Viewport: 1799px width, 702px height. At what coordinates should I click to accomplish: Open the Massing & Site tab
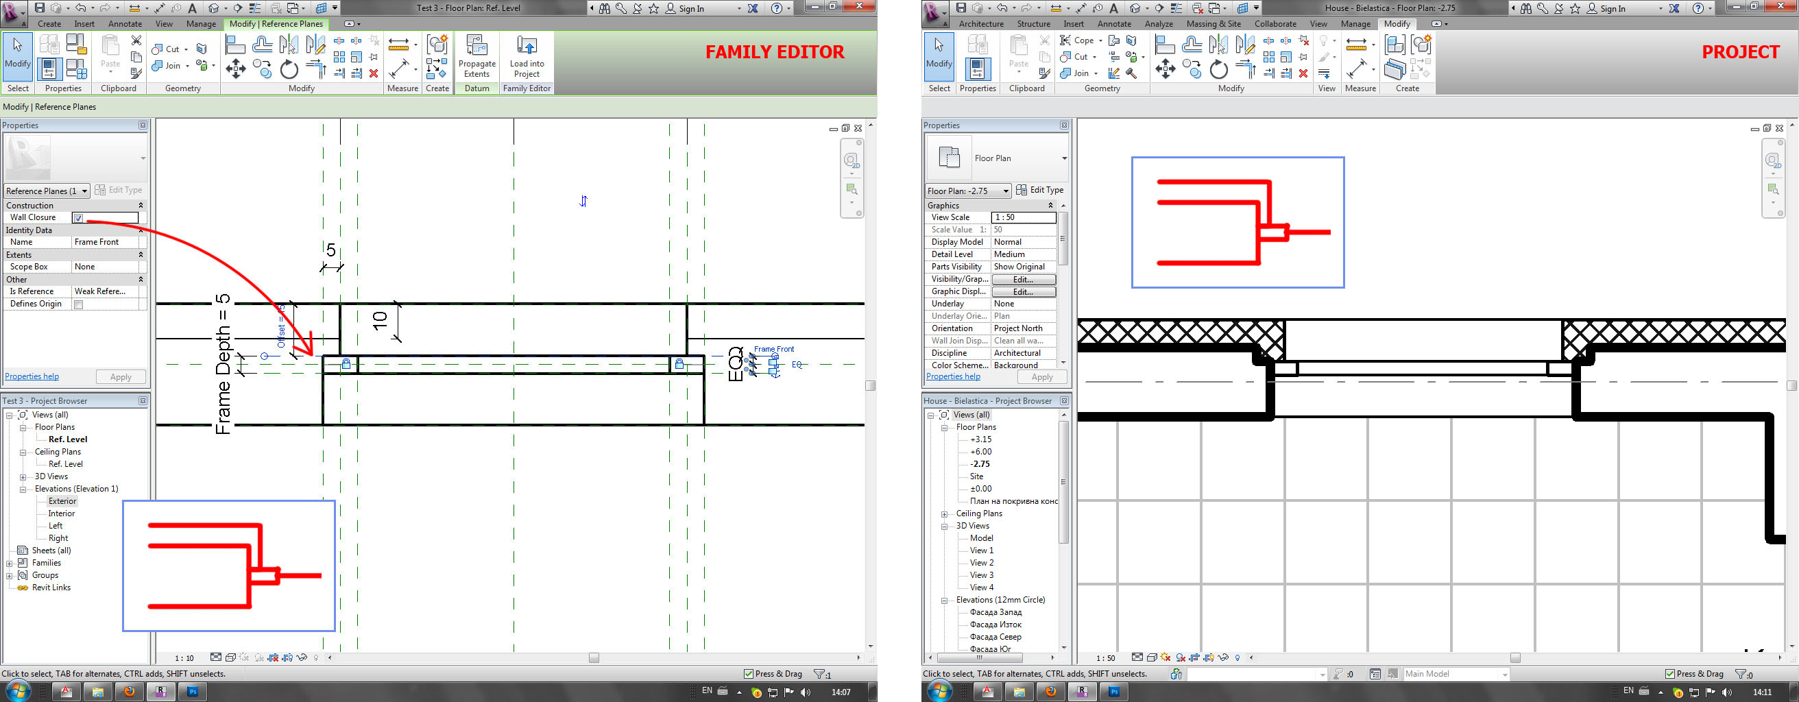(1214, 24)
